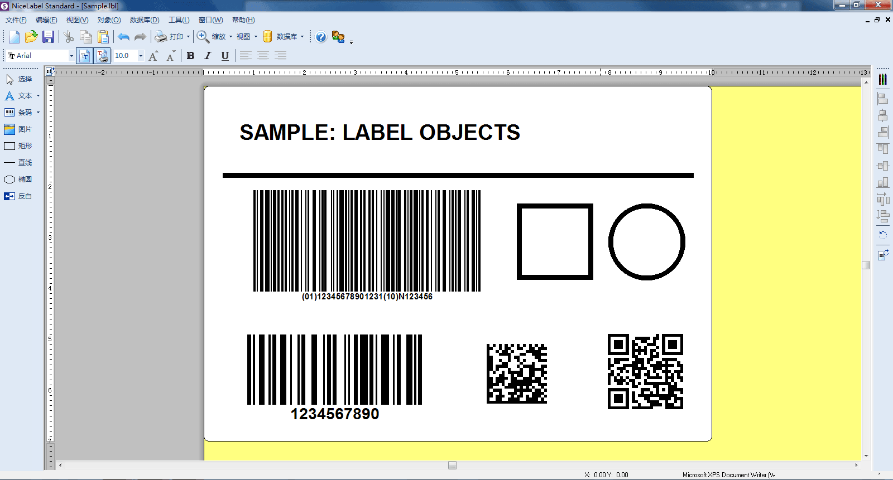893x480 pixels.
Task: Distribute objects horizontally with arrow icon
Action: pyautogui.click(x=882, y=199)
